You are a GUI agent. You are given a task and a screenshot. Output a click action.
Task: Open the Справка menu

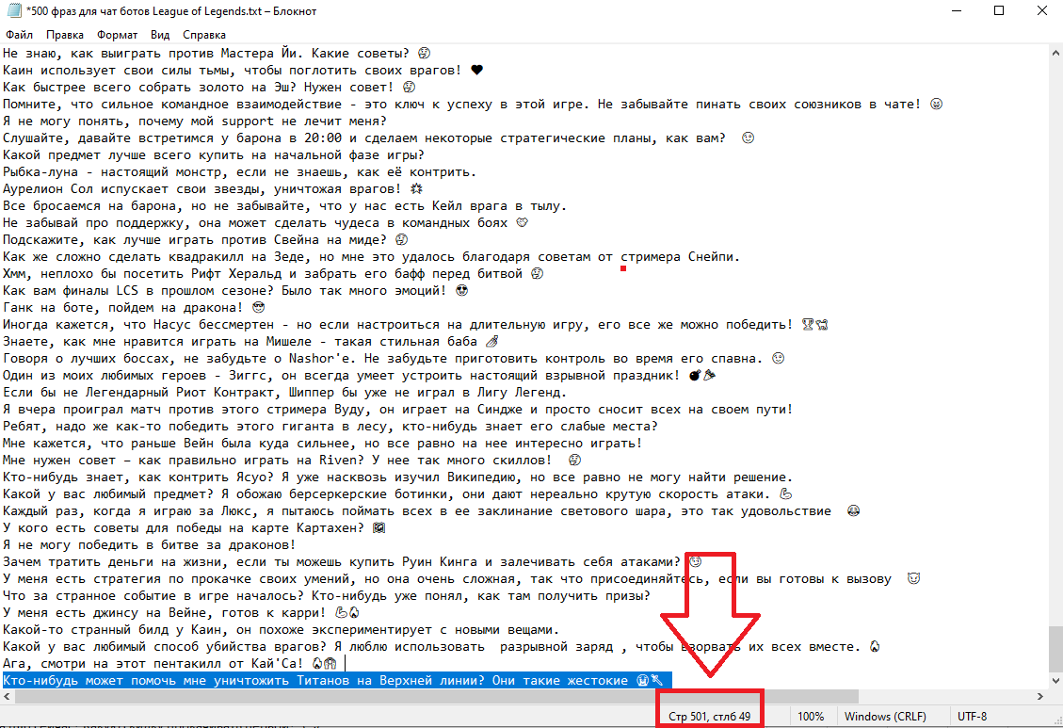[204, 35]
